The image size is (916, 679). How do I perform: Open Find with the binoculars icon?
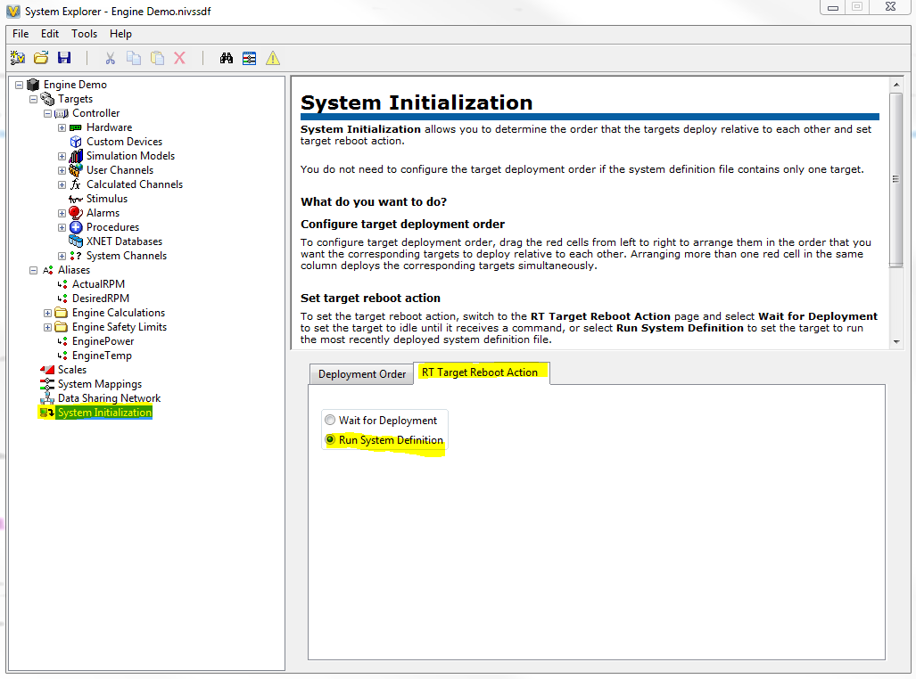[226, 58]
